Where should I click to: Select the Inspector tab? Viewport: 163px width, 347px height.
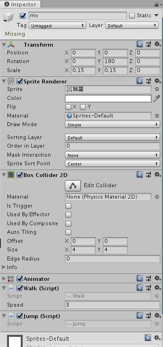[20, 4]
